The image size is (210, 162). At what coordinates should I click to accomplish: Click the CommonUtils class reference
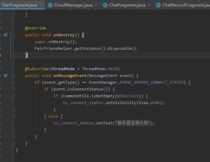pos(76,96)
